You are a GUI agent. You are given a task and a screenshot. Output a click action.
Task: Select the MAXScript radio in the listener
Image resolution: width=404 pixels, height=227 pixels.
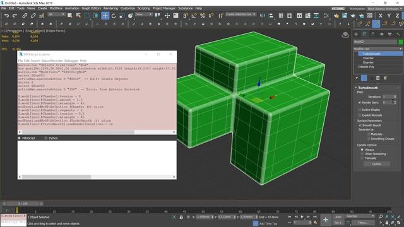[x=20, y=138]
